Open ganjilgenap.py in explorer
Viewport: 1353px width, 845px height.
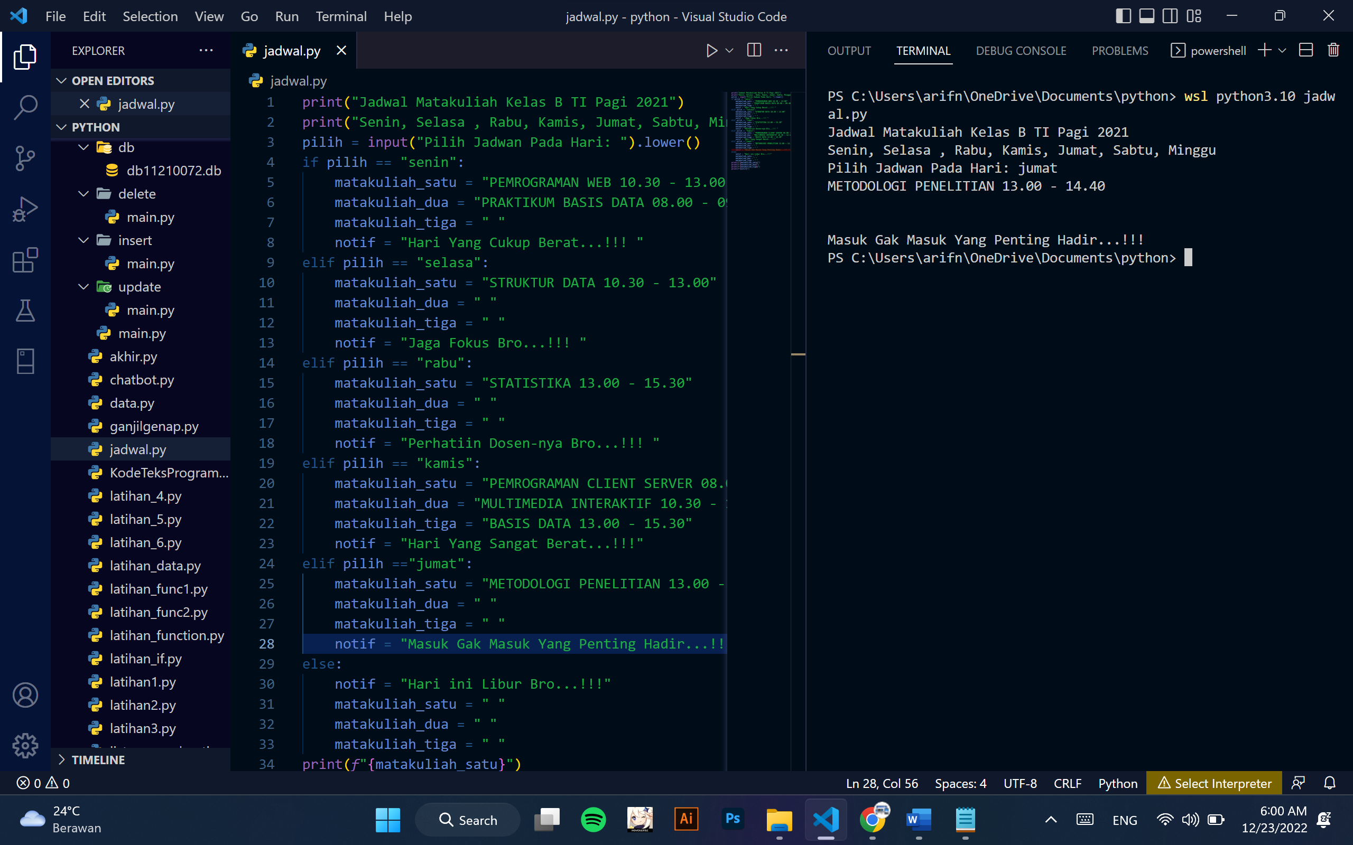click(x=141, y=426)
